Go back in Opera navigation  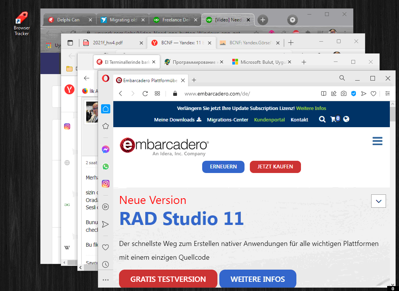tap(121, 94)
